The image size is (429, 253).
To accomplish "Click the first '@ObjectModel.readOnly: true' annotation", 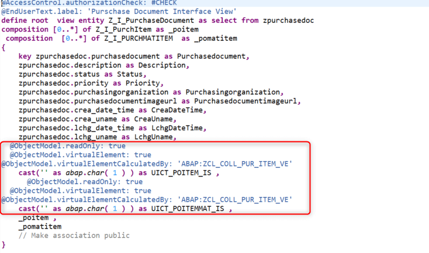I will 68,146.
